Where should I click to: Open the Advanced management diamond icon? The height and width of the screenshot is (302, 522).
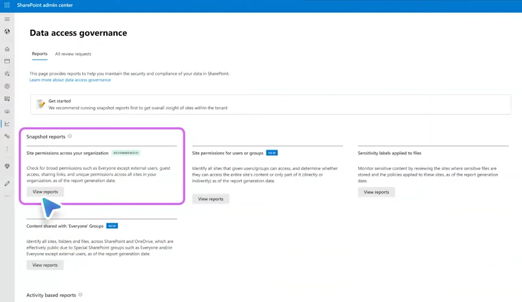tap(7, 166)
